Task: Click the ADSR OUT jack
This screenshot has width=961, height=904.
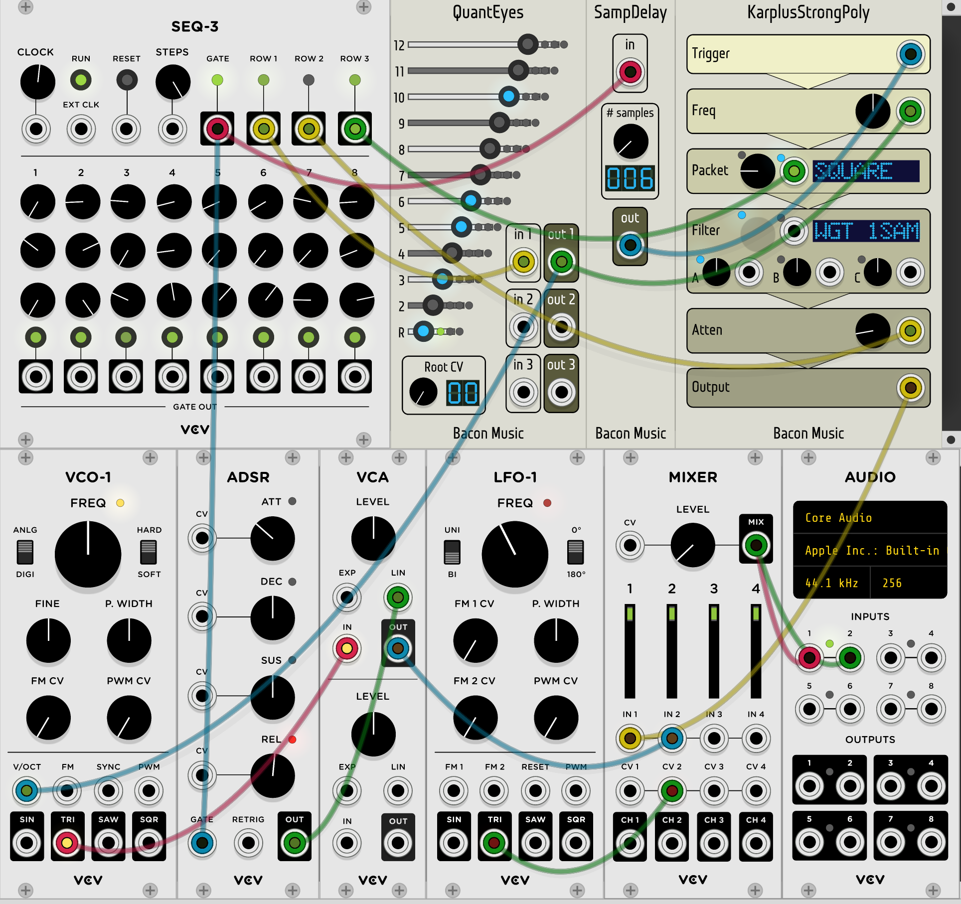Action: [x=295, y=843]
